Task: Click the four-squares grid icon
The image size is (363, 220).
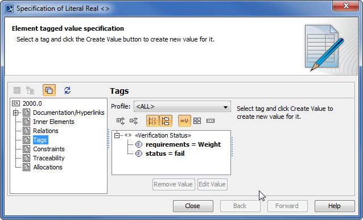Action: pos(197,121)
